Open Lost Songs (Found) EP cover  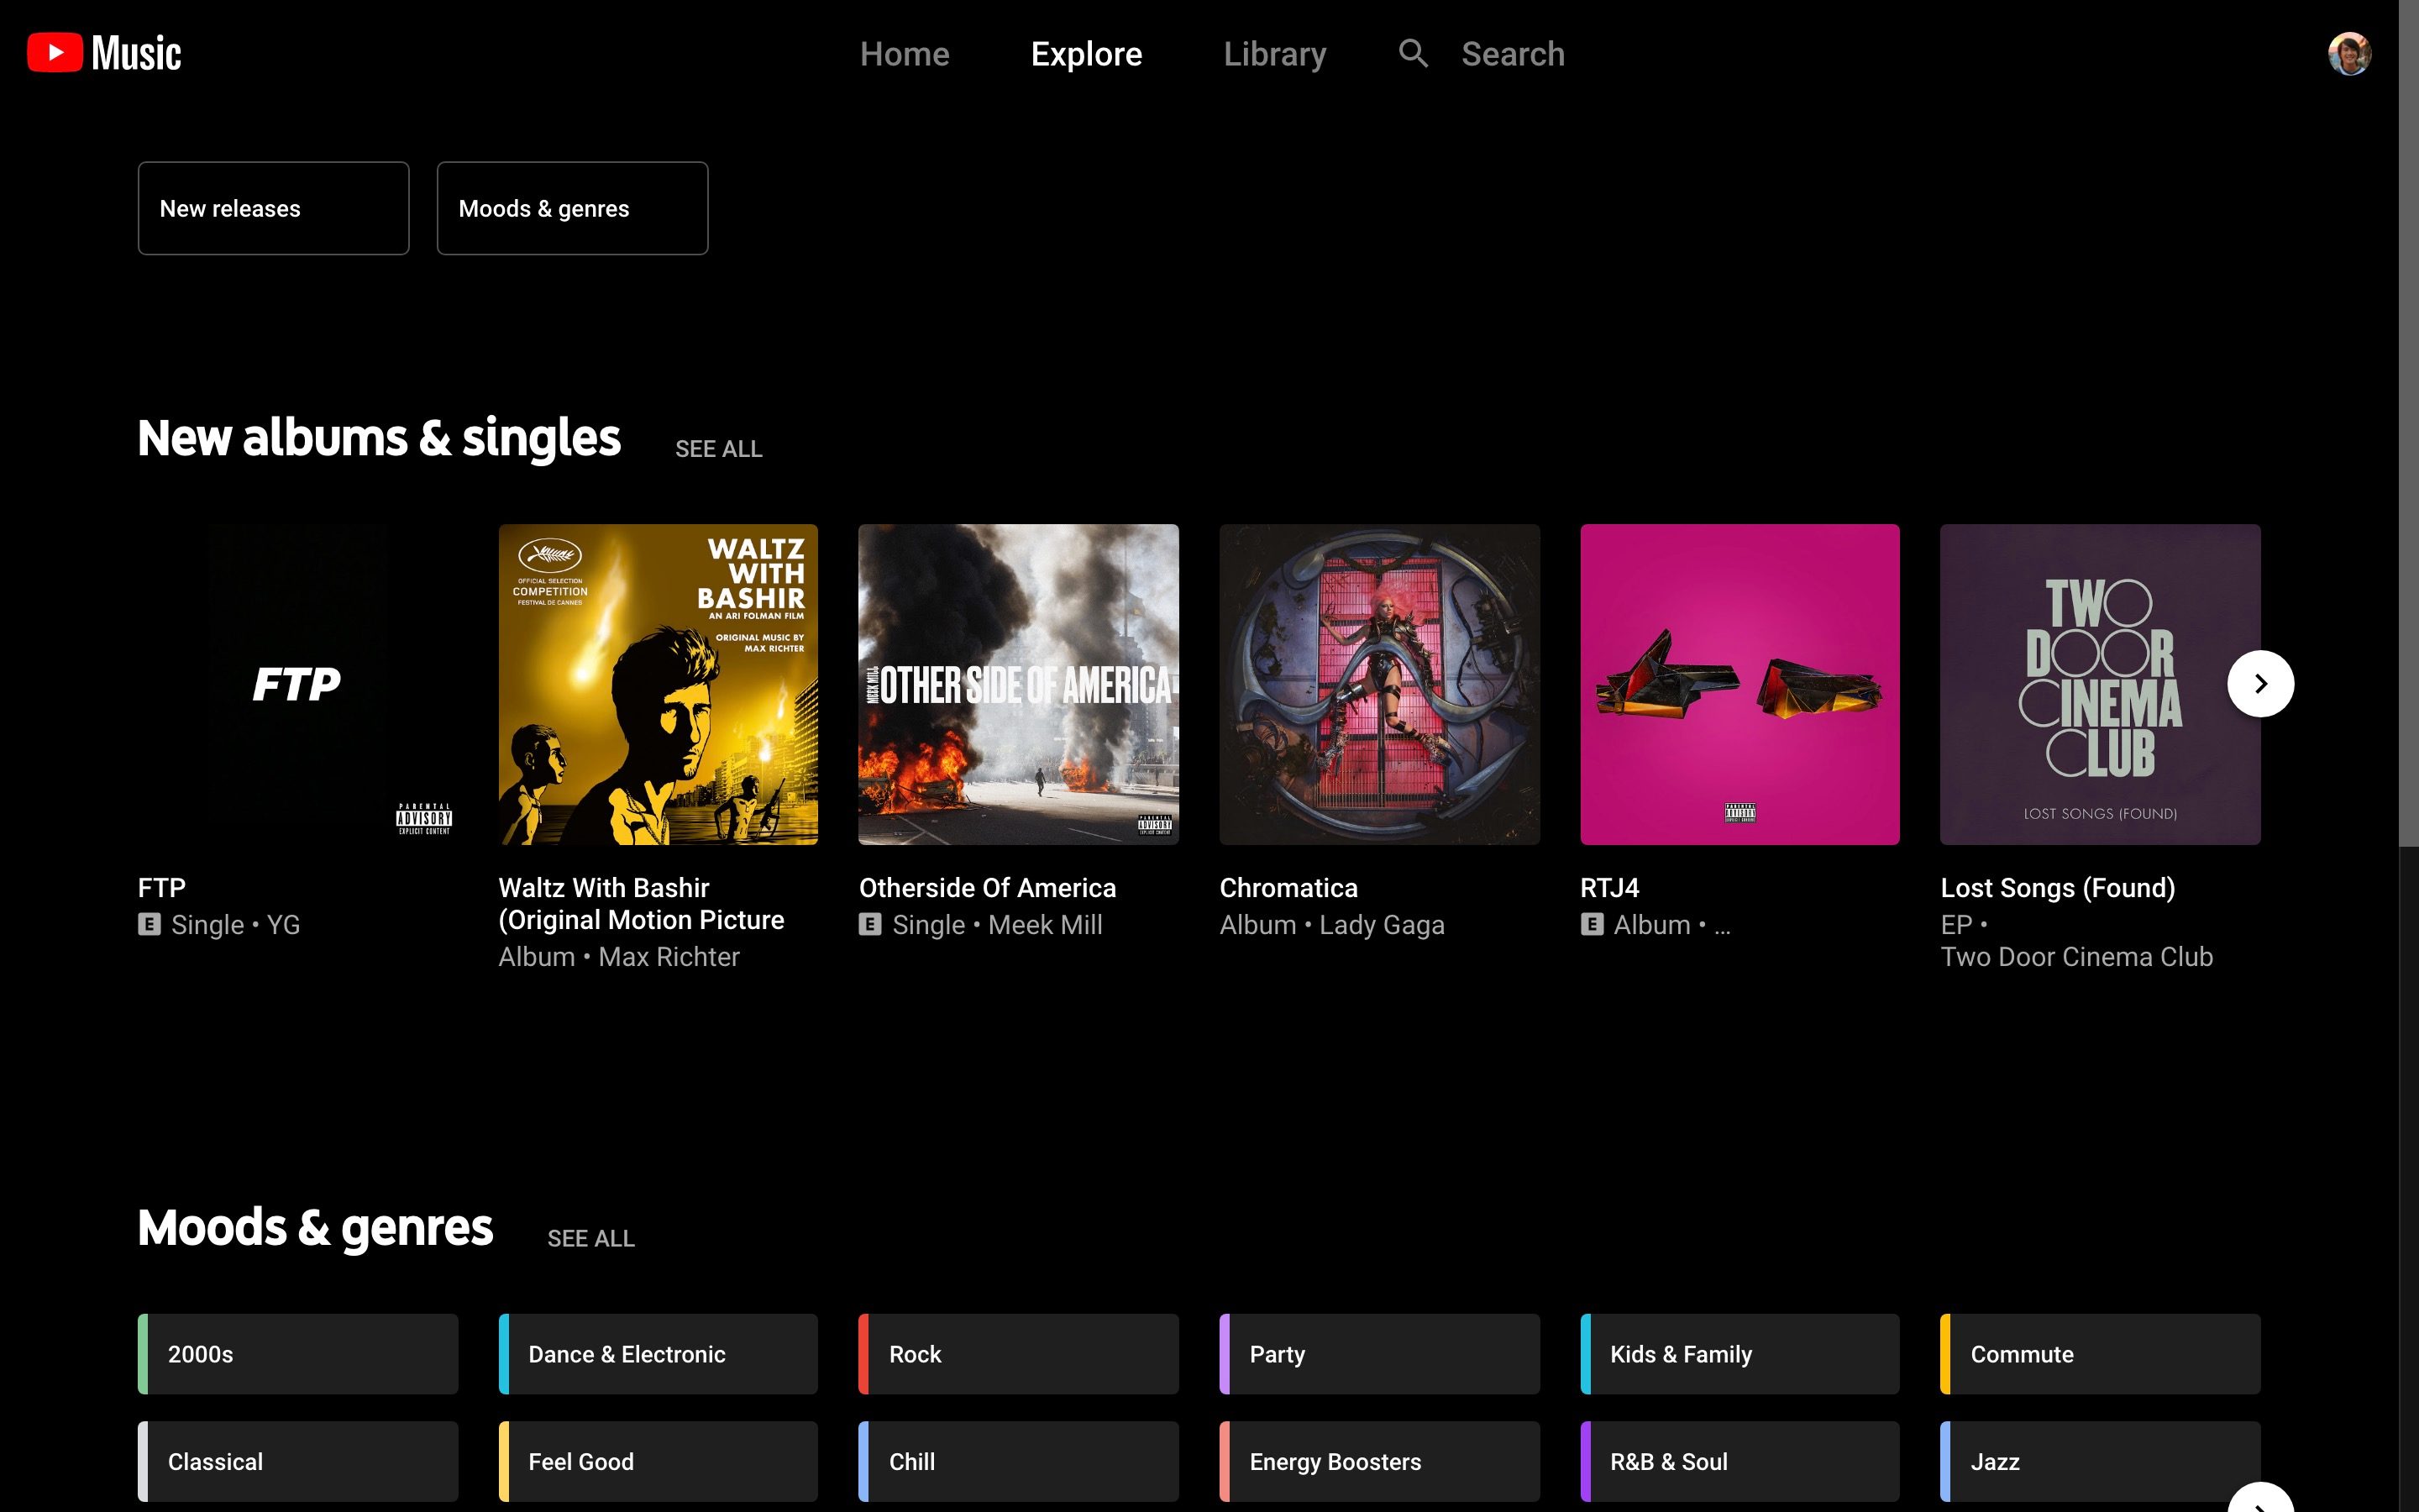(x=2100, y=684)
